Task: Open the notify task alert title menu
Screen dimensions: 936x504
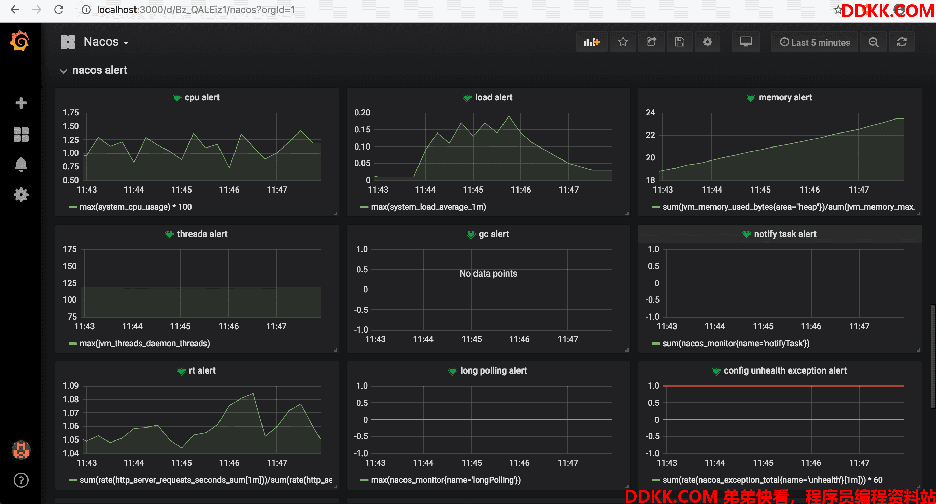Action: 785,234
